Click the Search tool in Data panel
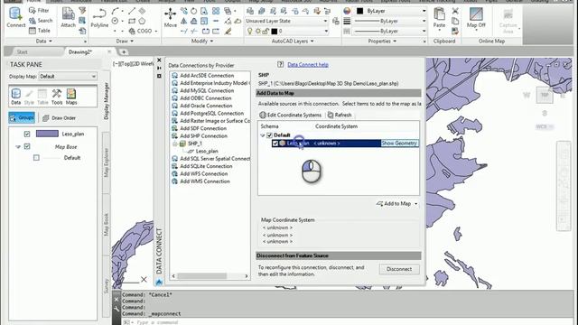 coord(41,21)
